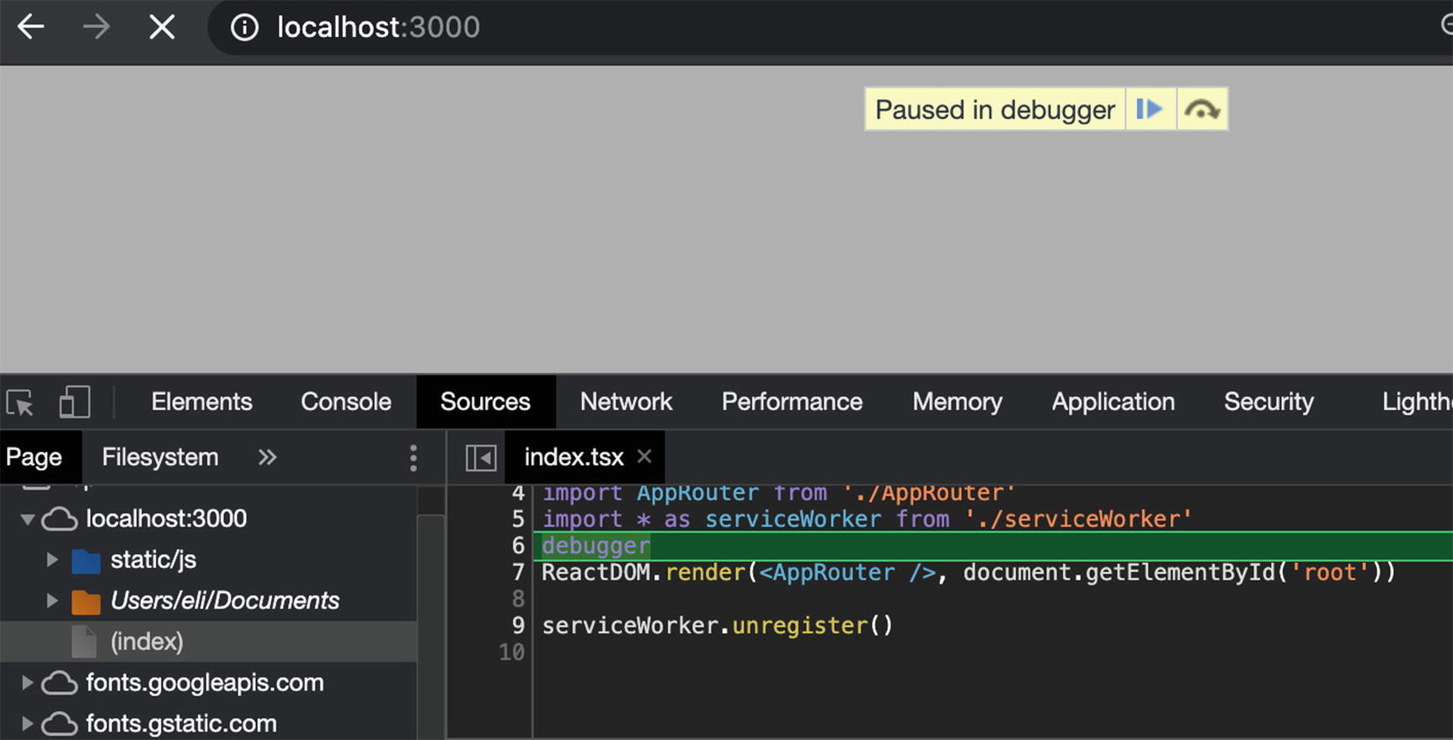Click the Paused in debugger label
The image size is (1453, 740).
pos(995,109)
